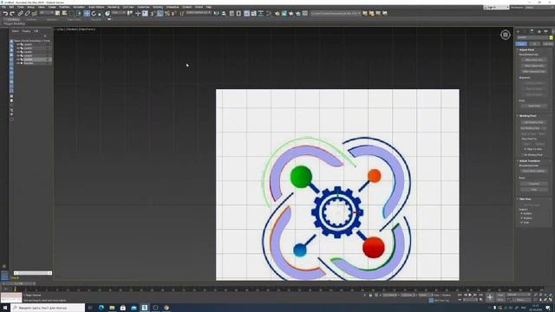Click the Redo arrow icon
Screen dimensions: 555x312
point(12,14)
